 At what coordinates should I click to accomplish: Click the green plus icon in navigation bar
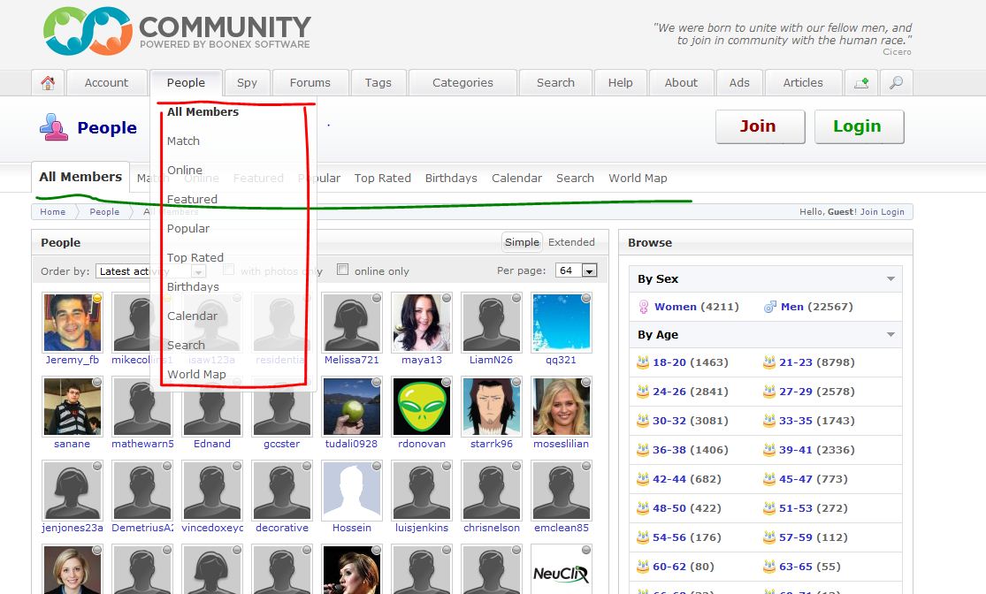[x=860, y=83]
